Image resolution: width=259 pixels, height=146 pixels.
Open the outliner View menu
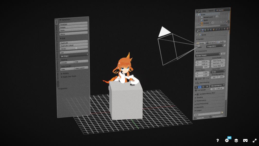coord(204,11)
